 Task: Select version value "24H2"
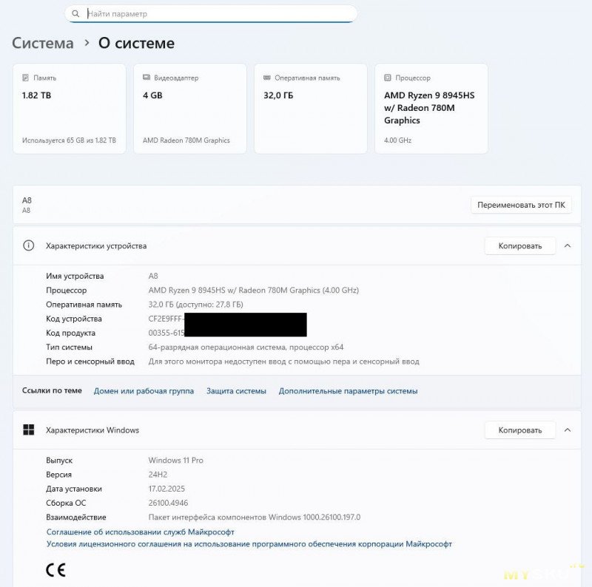tap(158, 475)
